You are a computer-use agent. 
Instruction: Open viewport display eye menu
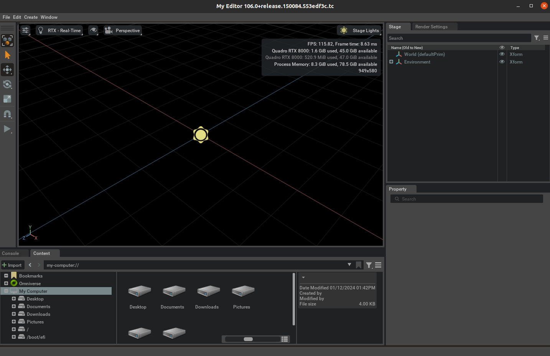click(x=93, y=30)
